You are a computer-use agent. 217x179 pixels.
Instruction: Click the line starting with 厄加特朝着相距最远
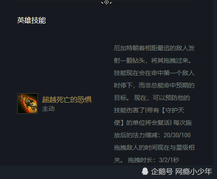(154, 48)
